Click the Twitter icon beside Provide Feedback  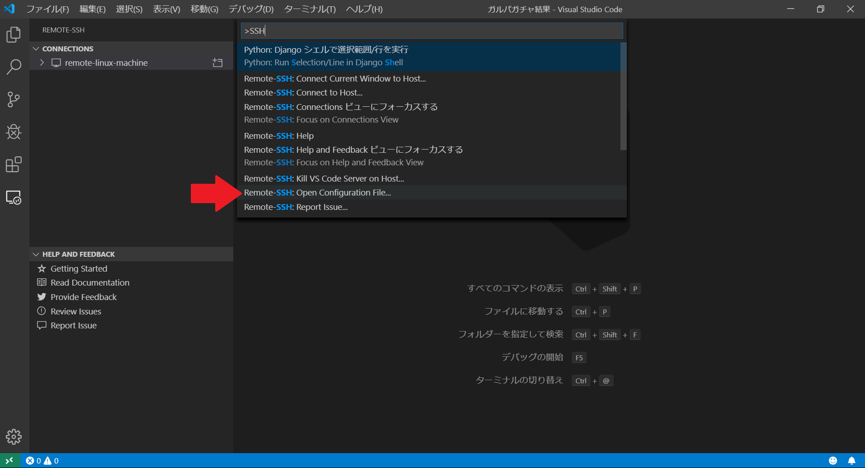(42, 297)
